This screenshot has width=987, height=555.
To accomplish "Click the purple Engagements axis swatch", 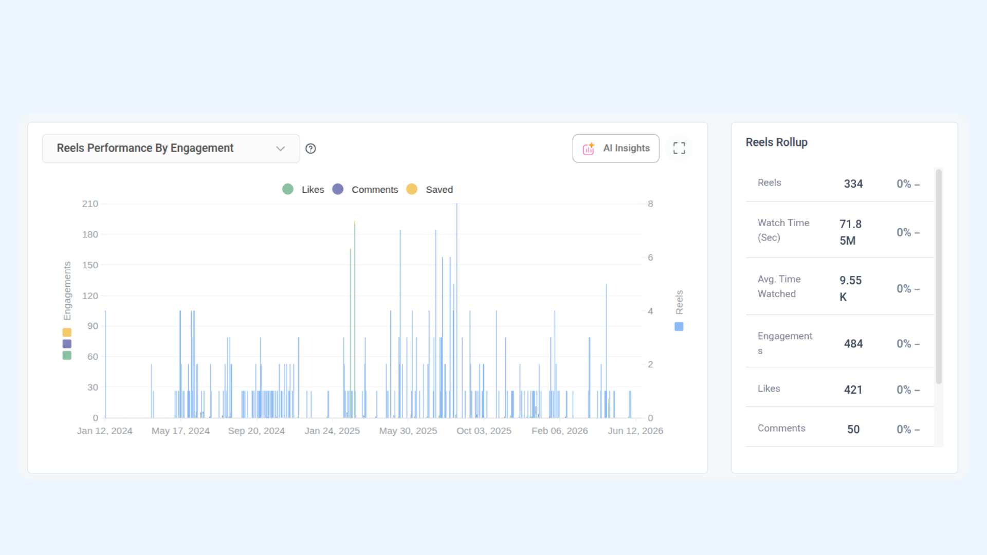I will [67, 344].
